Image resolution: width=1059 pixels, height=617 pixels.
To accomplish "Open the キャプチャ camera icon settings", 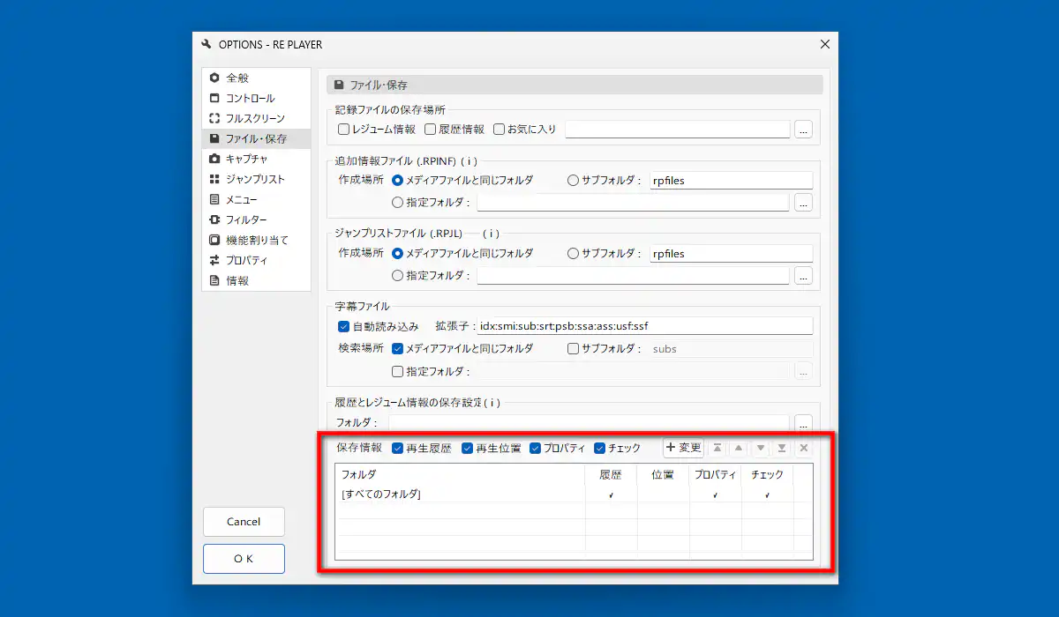I will (214, 159).
